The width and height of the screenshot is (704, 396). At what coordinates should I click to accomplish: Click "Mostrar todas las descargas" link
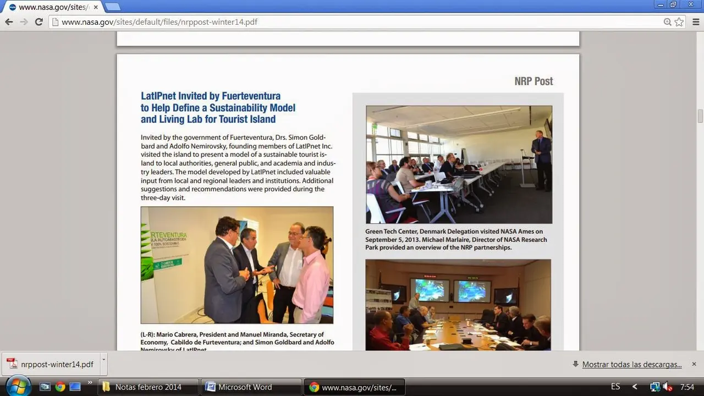tap(631, 364)
